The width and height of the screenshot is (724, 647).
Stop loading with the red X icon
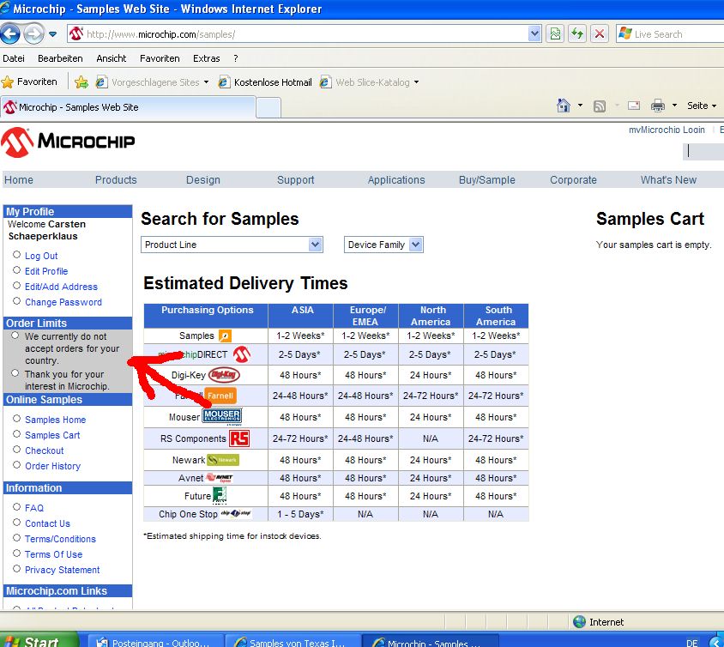click(x=600, y=33)
